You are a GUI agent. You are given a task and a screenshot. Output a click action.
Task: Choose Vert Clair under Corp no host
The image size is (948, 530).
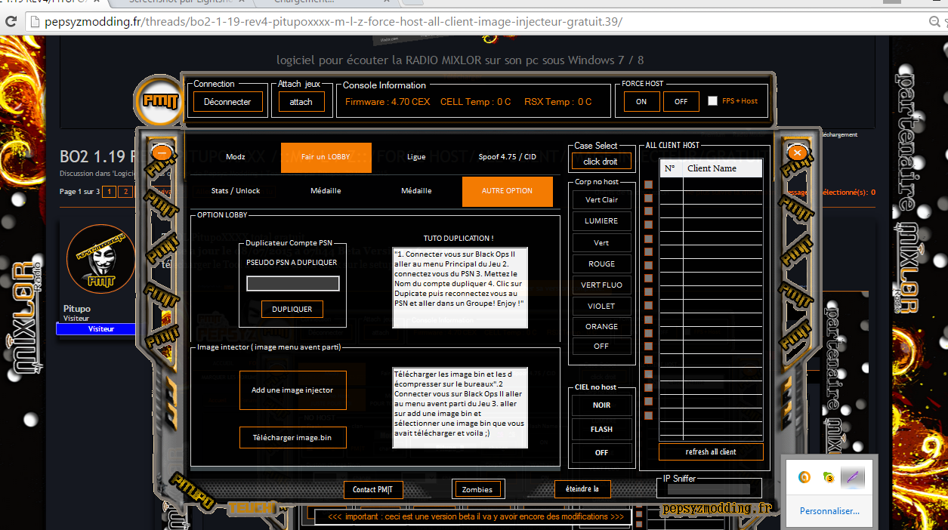point(601,200)
